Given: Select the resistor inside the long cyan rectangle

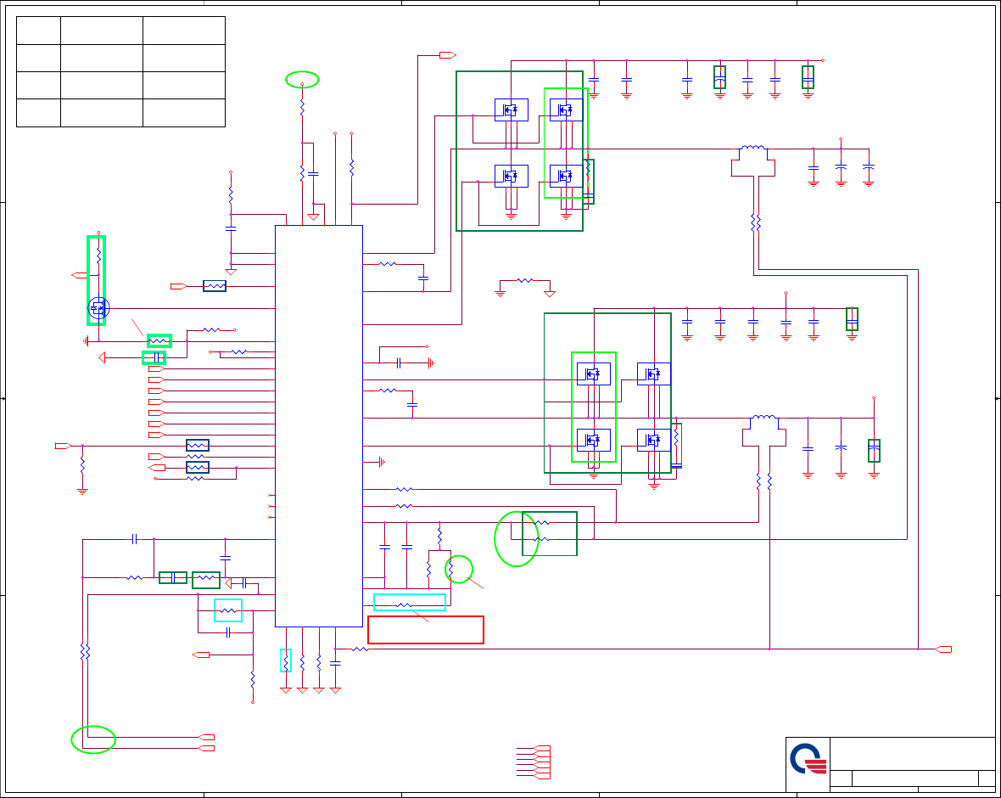Looking at the screenshot, I should coord(404,605).
